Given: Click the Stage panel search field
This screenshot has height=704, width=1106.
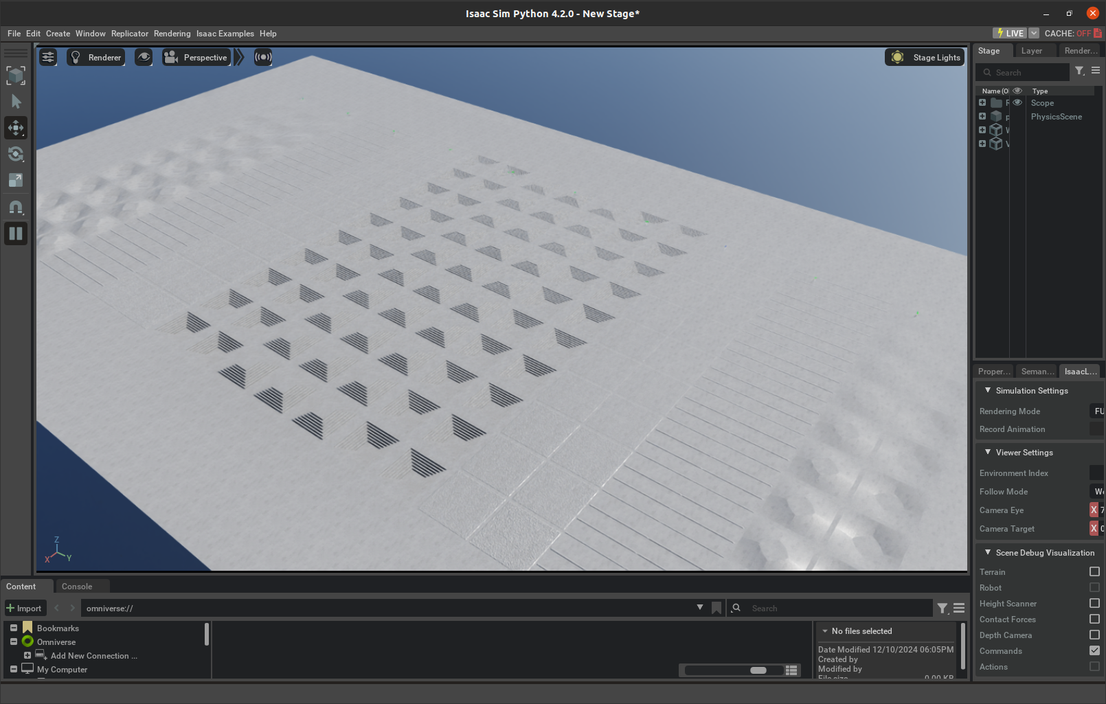Looking at the screenshot, I should pos(1024,71).
